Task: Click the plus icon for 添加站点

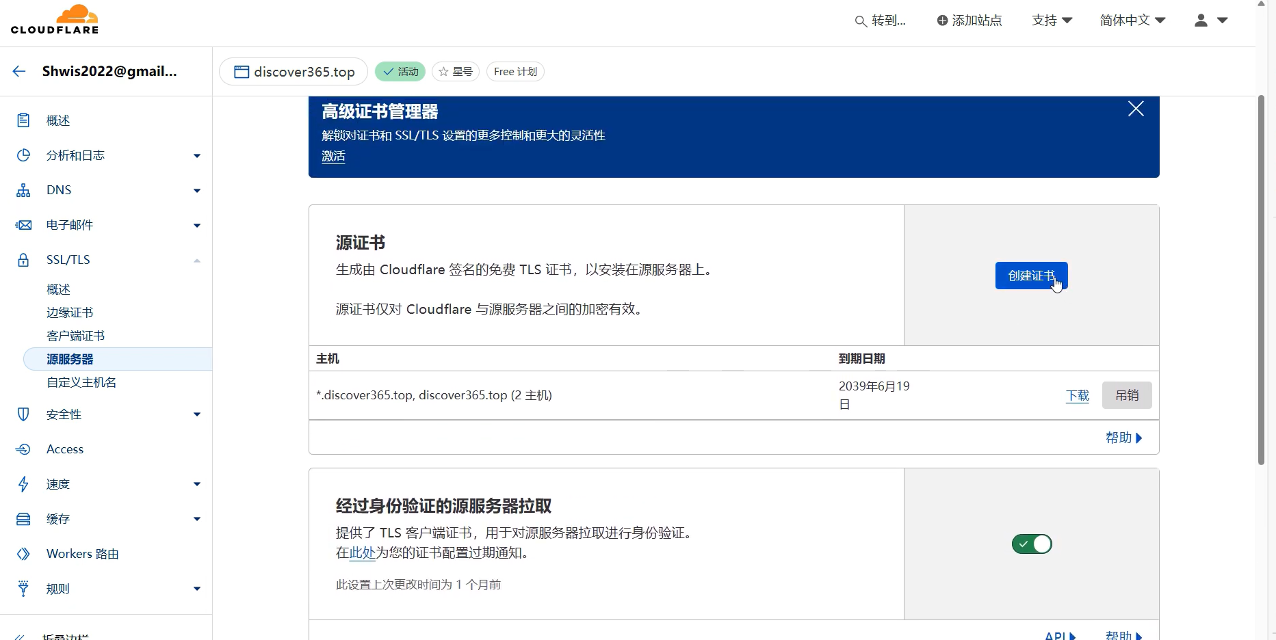Action: click(x=942, y=21)
